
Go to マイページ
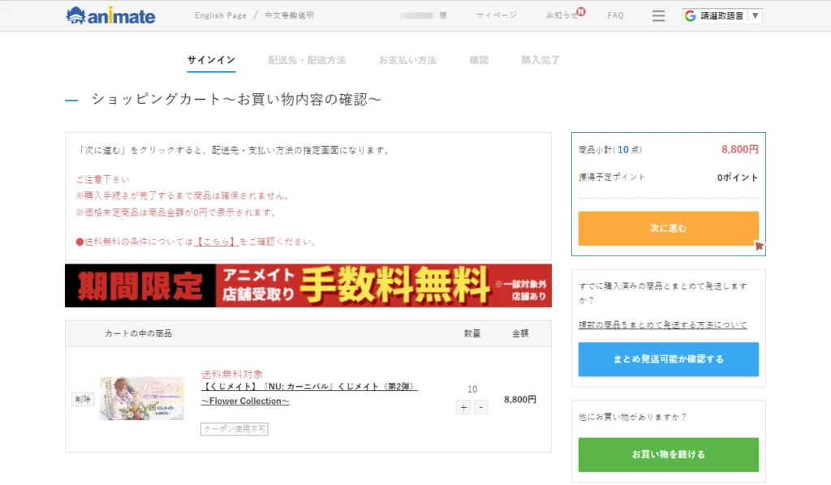coord(497,15)
